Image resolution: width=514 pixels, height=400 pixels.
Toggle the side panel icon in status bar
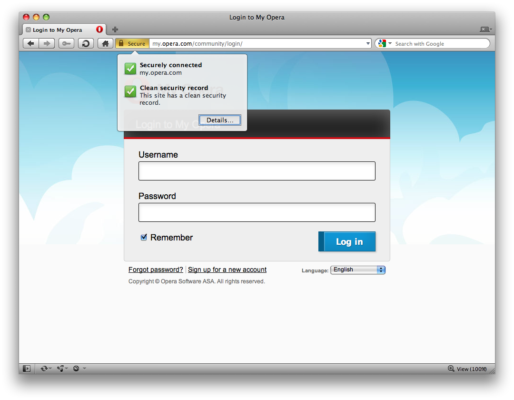click(27, 369)
